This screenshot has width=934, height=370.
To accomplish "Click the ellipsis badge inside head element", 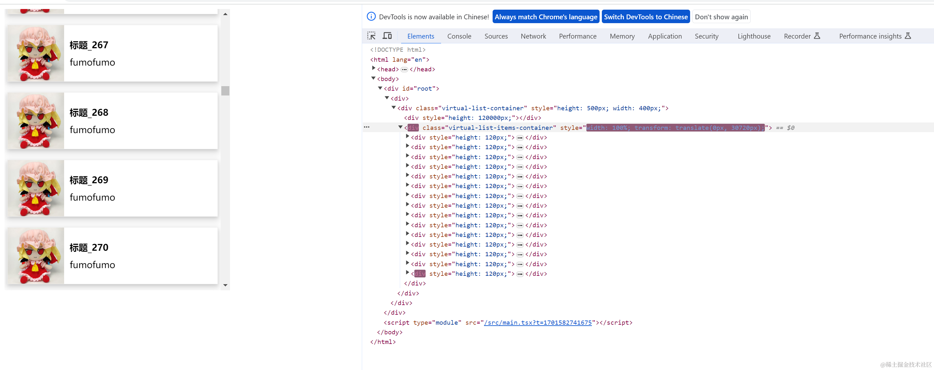I will pos(404,69).
